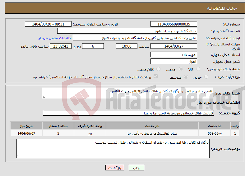Click the توضیحات خریدار textarea
The width and height of the screenshot is (245, 176).
click(113, 149)
